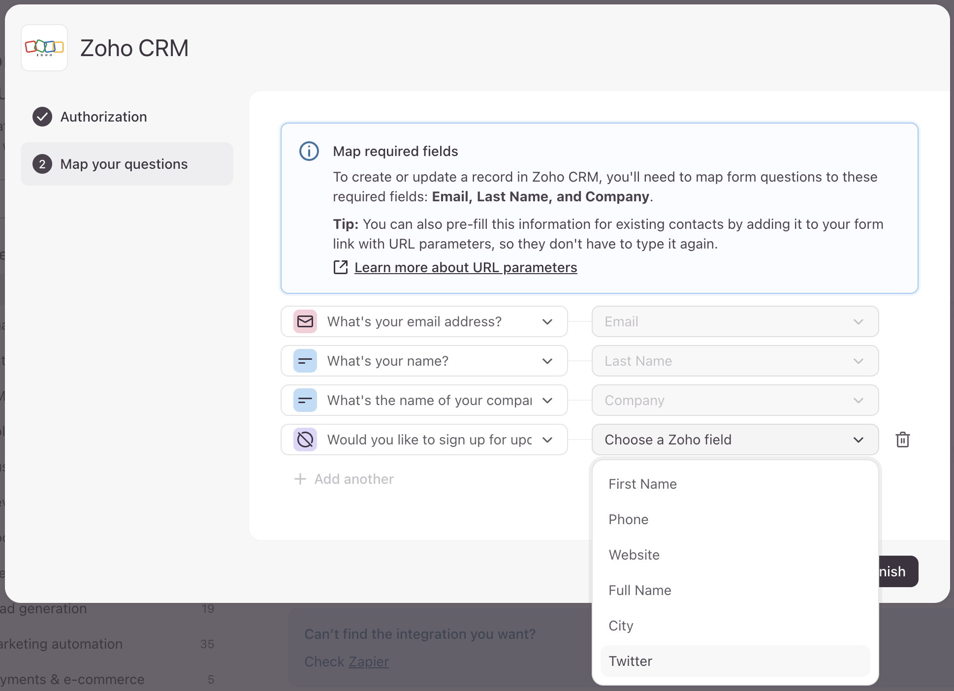The image size is (954, 691).
Task: Open the Company Zoho field dropdown
Action: coord(735,400)
